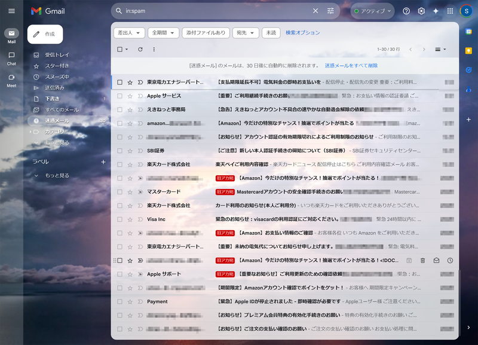The width and height of the screenshot is (478, 345).
Task: Open the Gmail help icon
Action: coord(406,11)
